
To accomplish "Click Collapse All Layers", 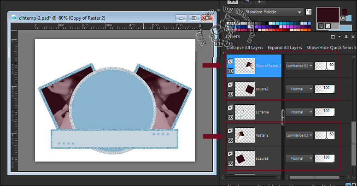I will coord(245,48).
